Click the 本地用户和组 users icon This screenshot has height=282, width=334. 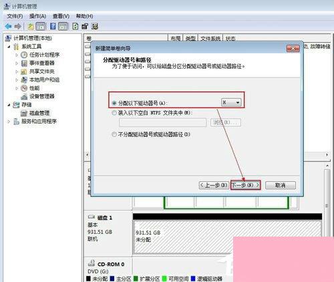(x=24, y=80)
